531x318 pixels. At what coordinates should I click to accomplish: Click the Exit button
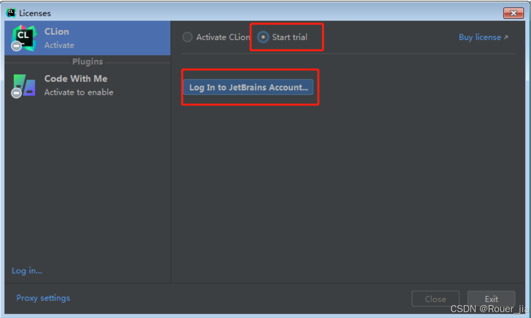point(491,299)
